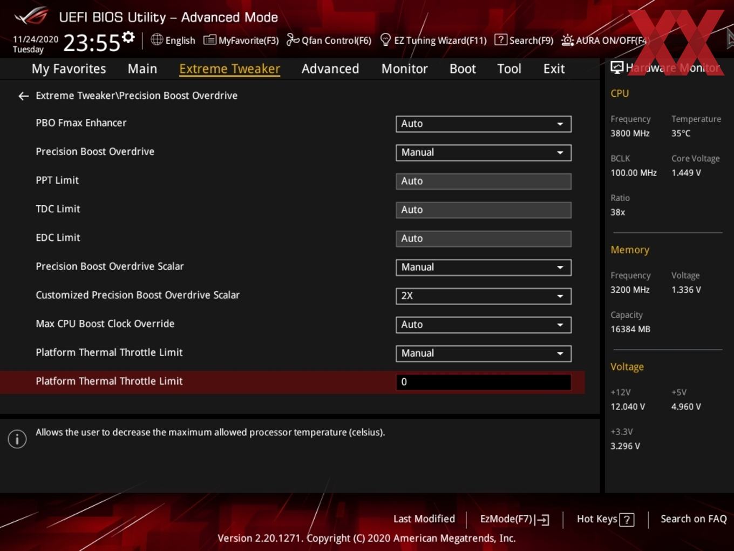Open the Tool tab
734x551 pixels.
pyautogui.click(x=509, y=69)
